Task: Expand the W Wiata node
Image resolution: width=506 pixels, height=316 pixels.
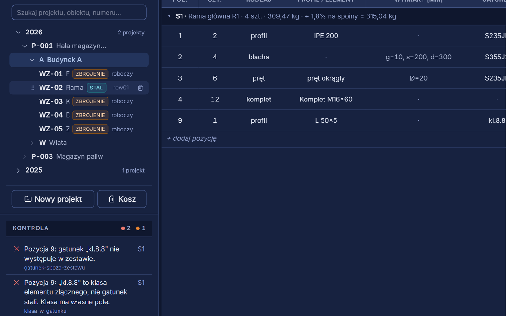Action: [32, 143]
